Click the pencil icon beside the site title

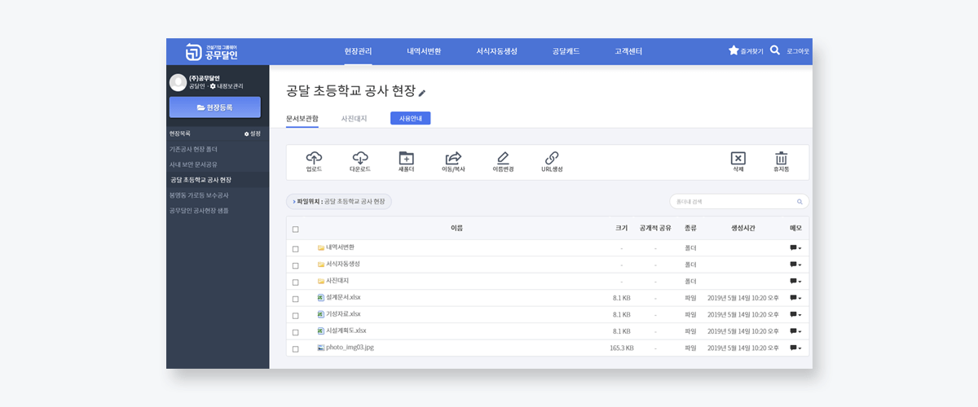[x=422, y=92]
